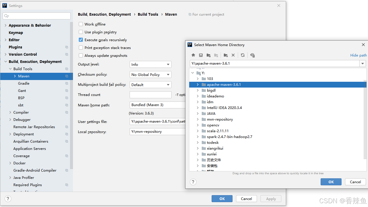Select sbt settings entry
The height and width of the screenshot is (207, 368).
21,105
